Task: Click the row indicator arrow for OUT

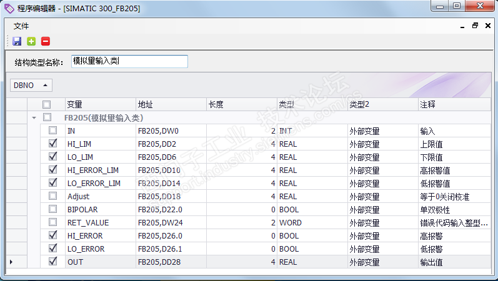Action: click(11, 262)
